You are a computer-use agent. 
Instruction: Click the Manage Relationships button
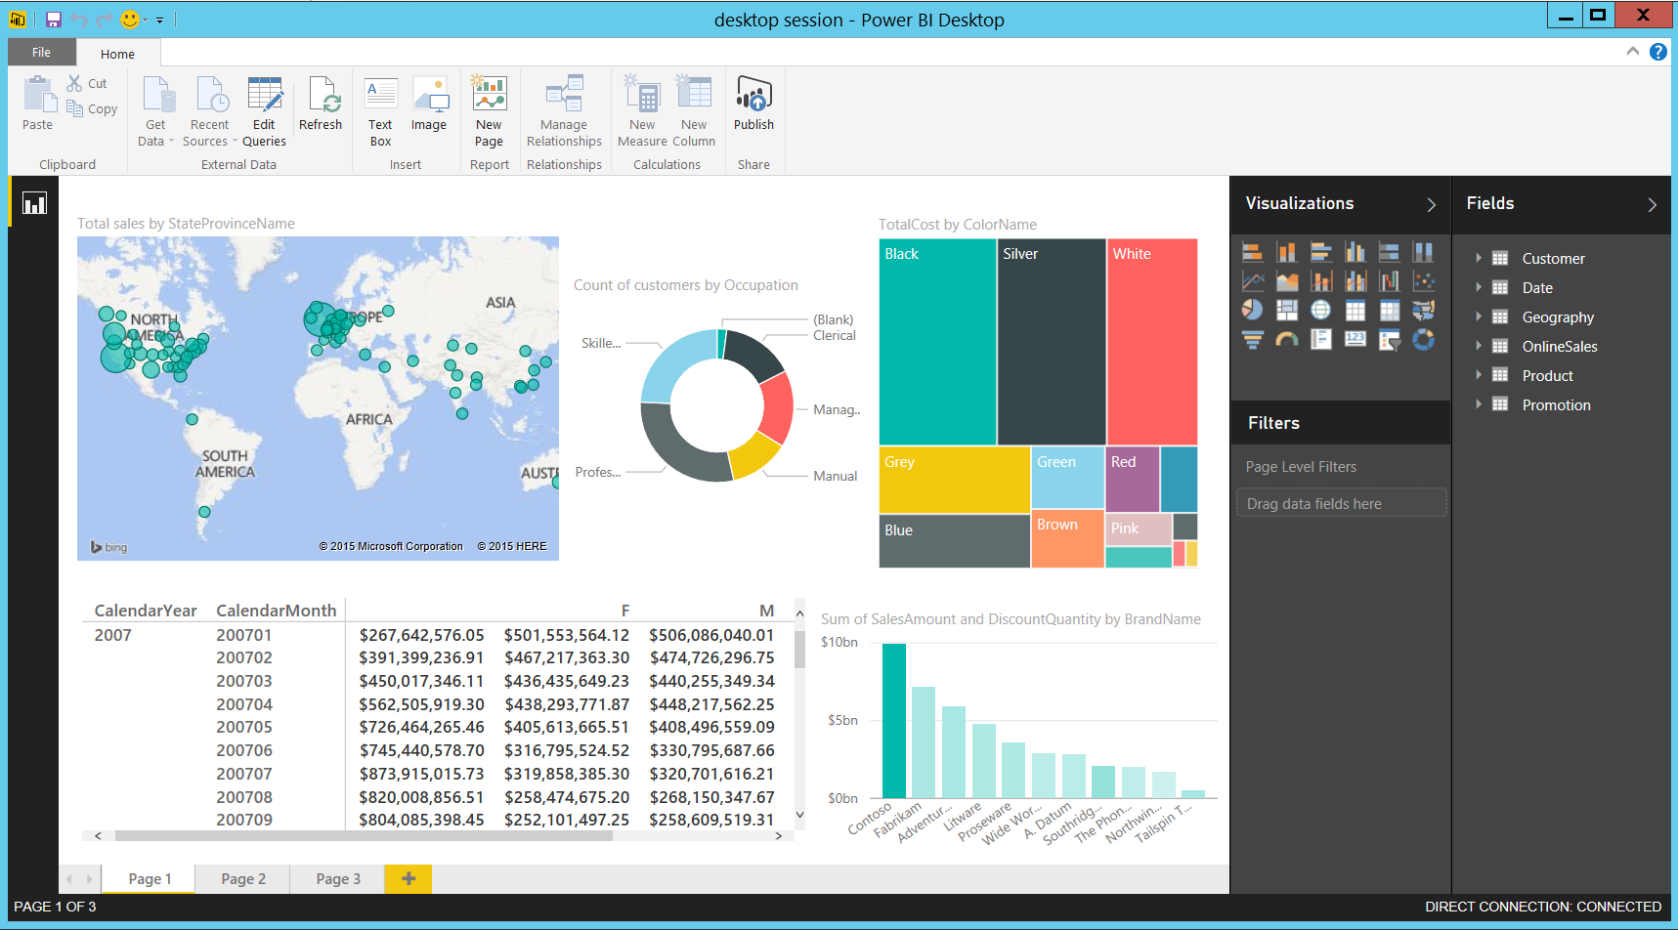[564, 111]
